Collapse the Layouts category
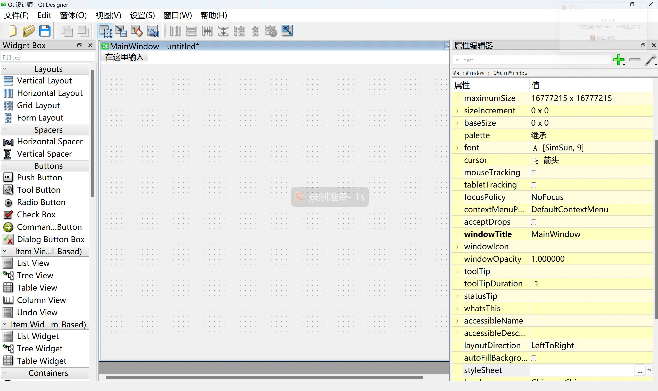 point(4,69)
